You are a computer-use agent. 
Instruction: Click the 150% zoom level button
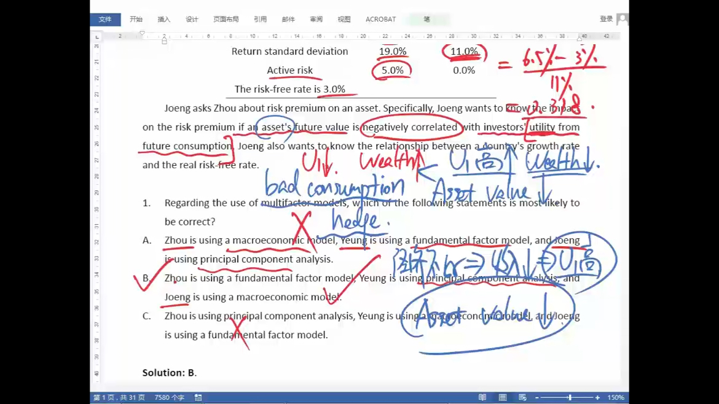pyautogui.click(x=615, y=398)
